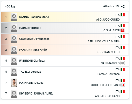Open DIVISEVICI FABIAN AUREL athlete page

point(36,93)
